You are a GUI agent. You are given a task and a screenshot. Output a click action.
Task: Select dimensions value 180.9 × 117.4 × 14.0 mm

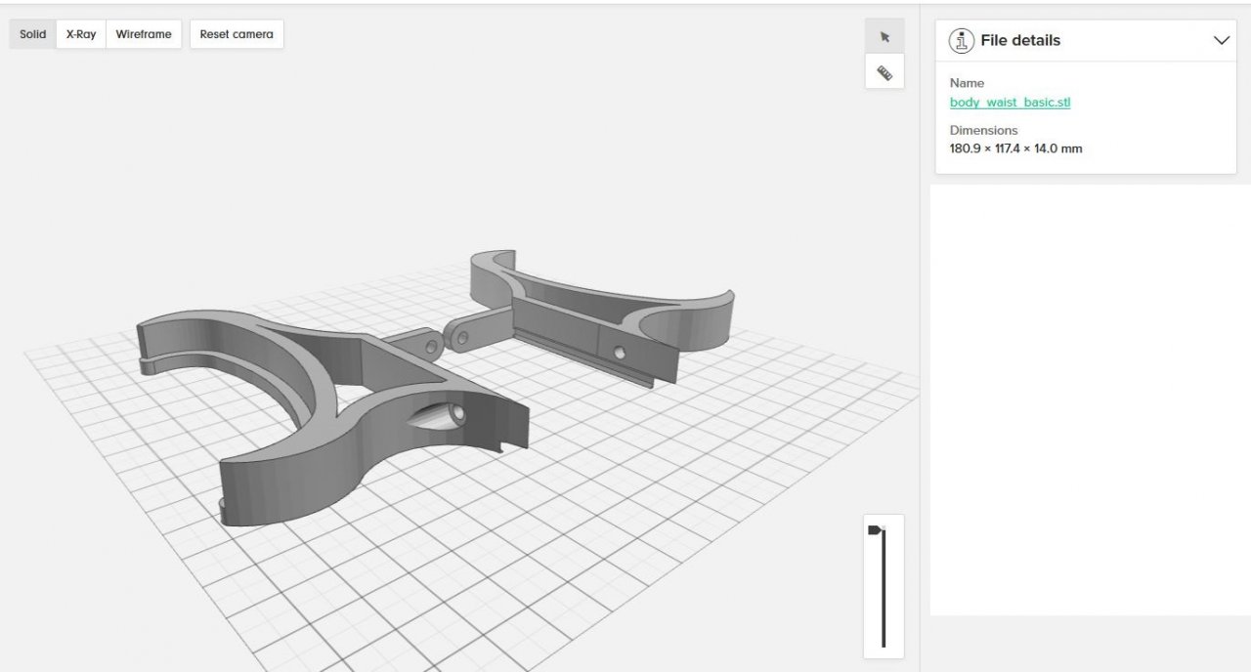1015,149
